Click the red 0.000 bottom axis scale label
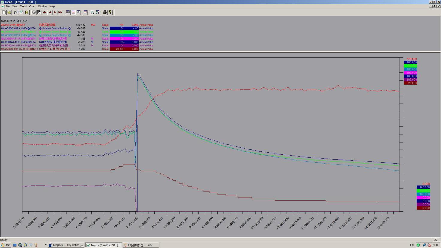This screenshot has height=248, width=441. (x=426, y=184)
